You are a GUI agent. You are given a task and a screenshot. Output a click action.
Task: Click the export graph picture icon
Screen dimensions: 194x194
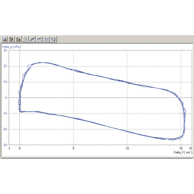(4, 39)
